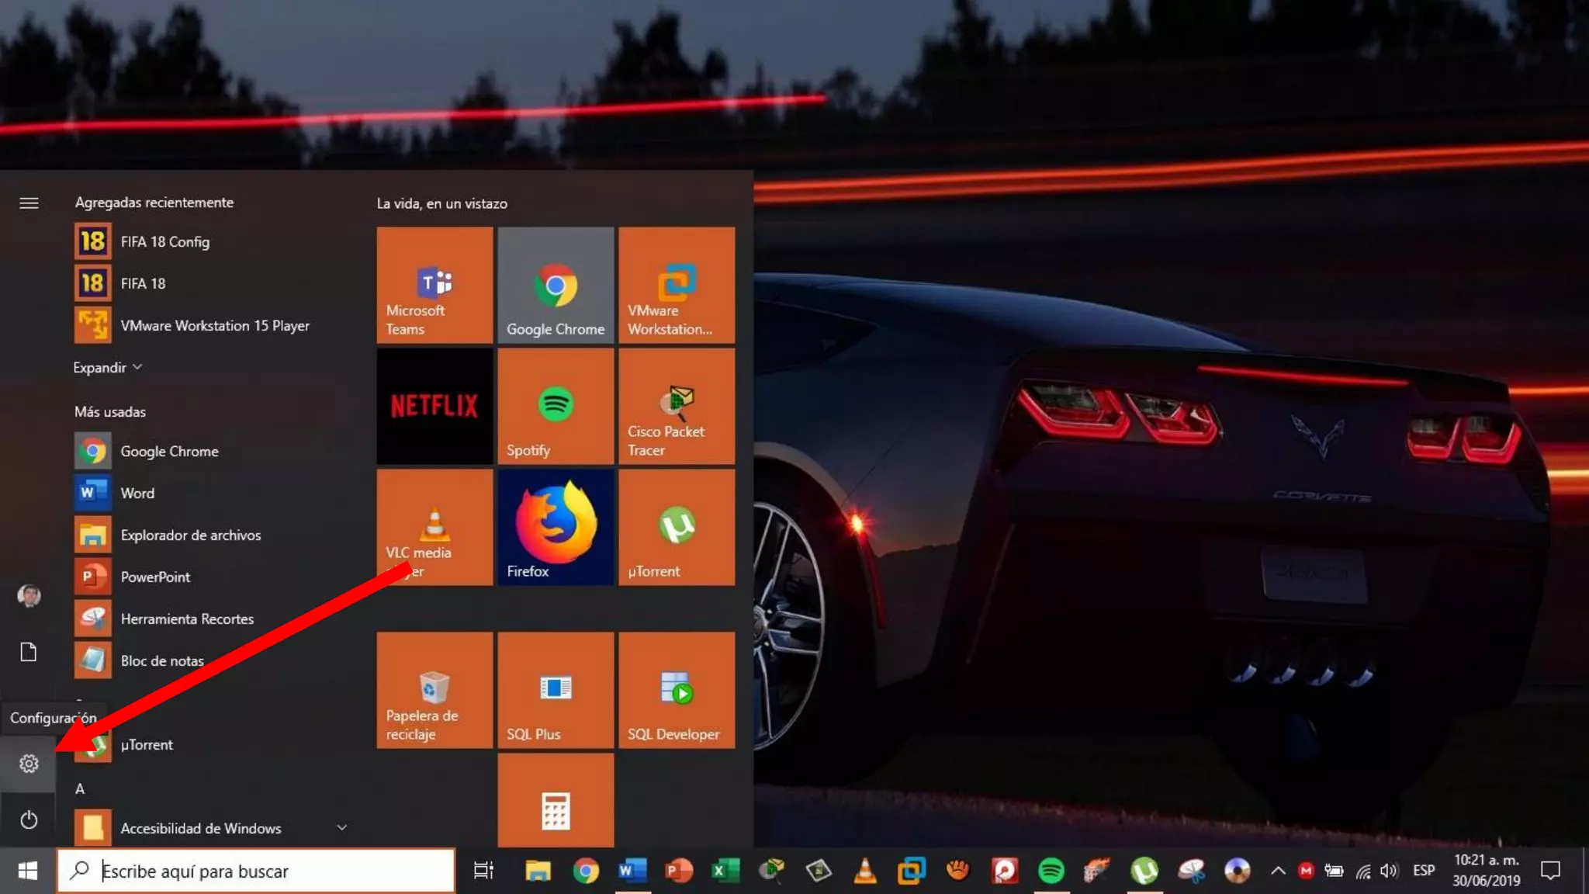
Task: Click the Excel taskbar icon
Action: coord(725,871)
